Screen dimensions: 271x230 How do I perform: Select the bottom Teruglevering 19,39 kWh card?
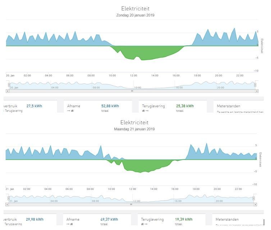pos(172,220)
